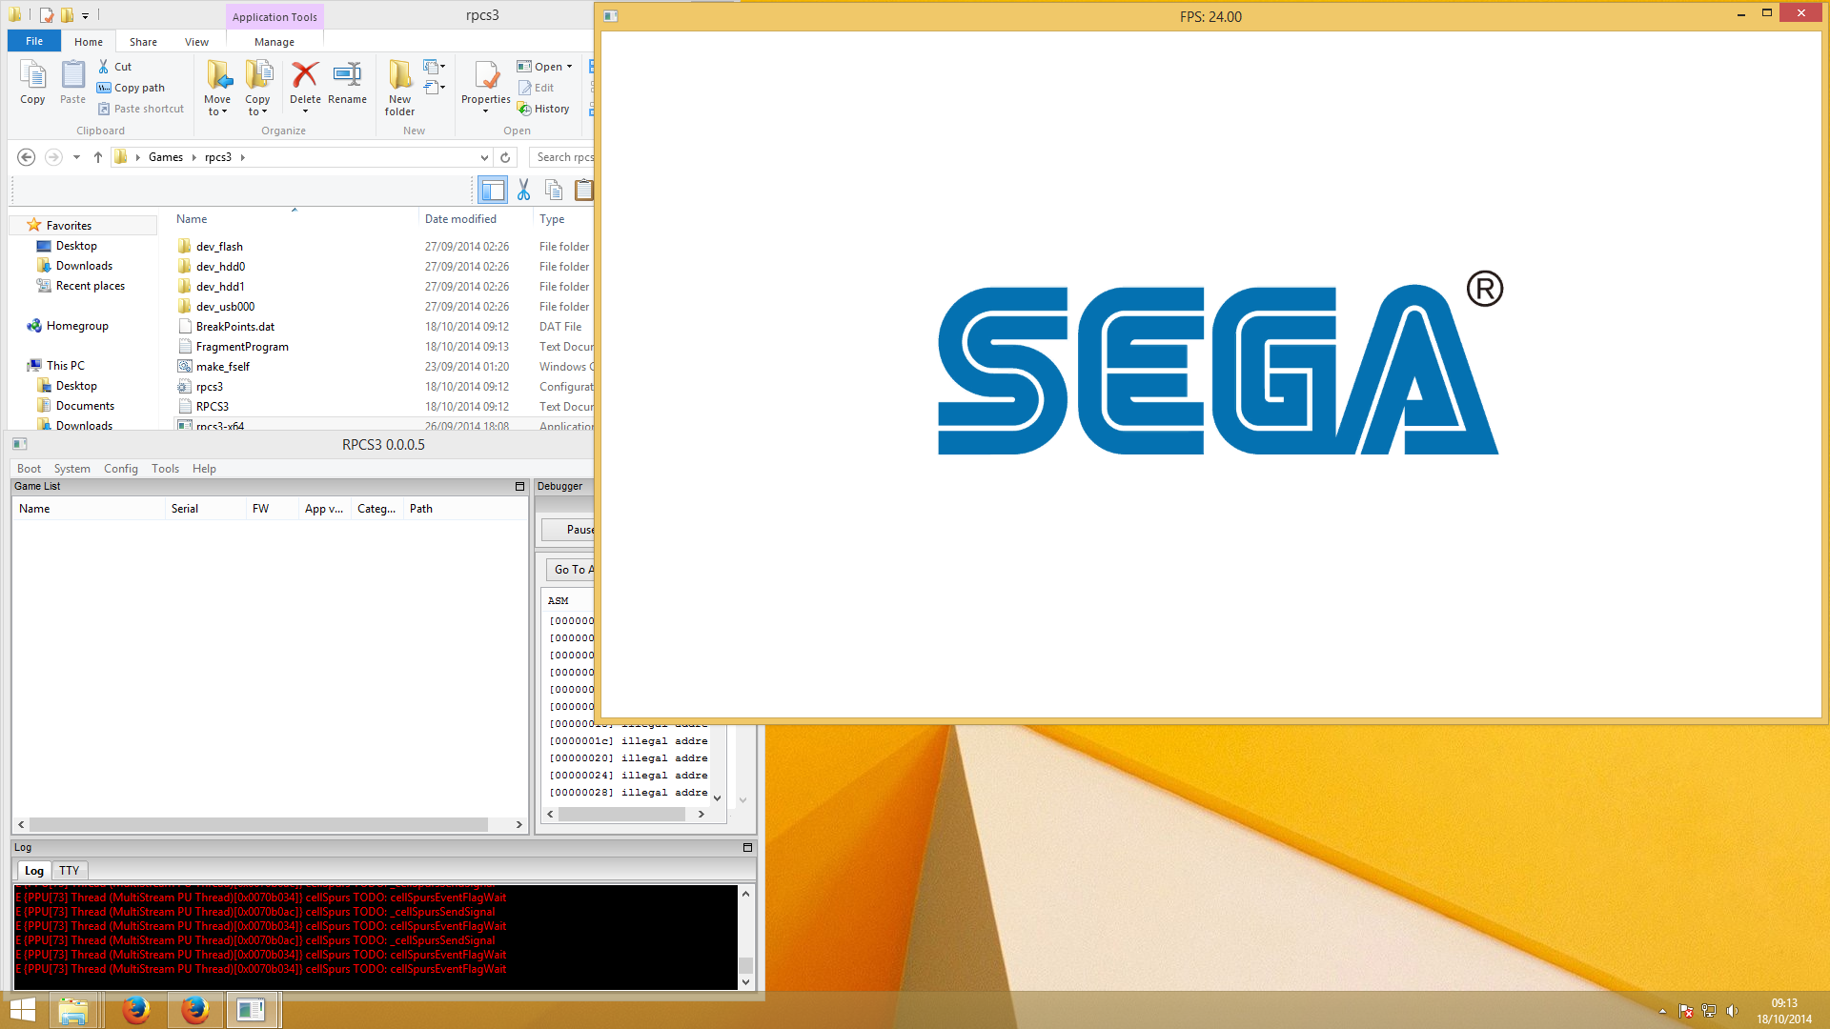Open the New item dropdown
This screenshot has width=1830, height=1029.
click(x=435, y=67)
